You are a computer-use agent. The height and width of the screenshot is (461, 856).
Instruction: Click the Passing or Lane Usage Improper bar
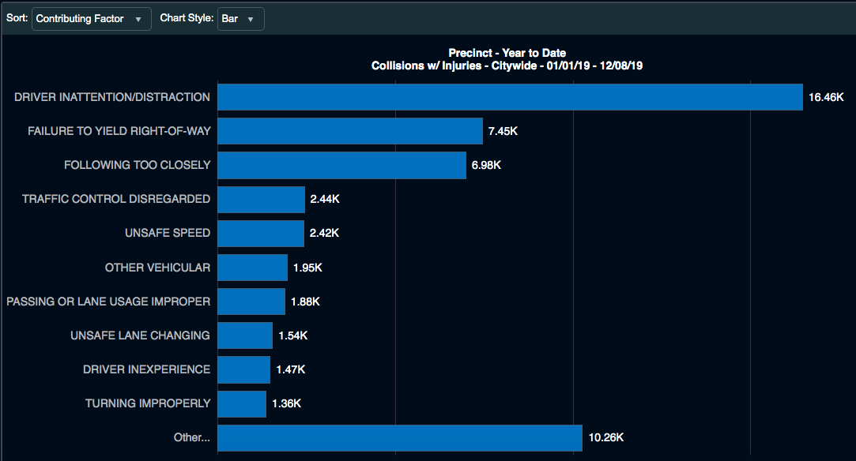point(251,302)
